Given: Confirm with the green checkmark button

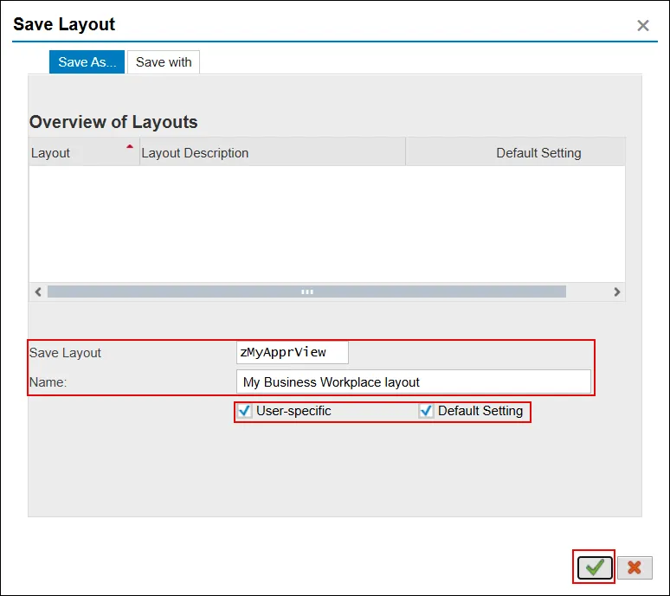Looking at the screenshot, I should [595, 567].
